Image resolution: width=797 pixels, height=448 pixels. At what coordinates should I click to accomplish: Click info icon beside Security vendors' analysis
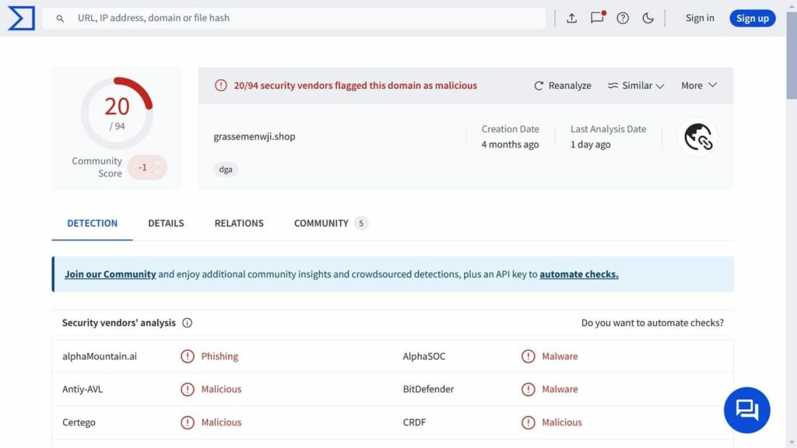tap(187, 323)
